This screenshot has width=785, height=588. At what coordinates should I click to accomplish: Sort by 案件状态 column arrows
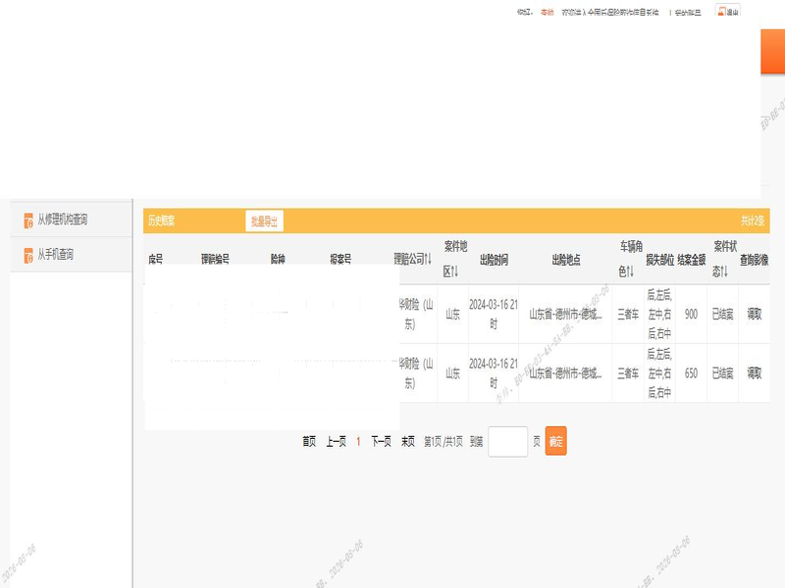coord(724,271)
